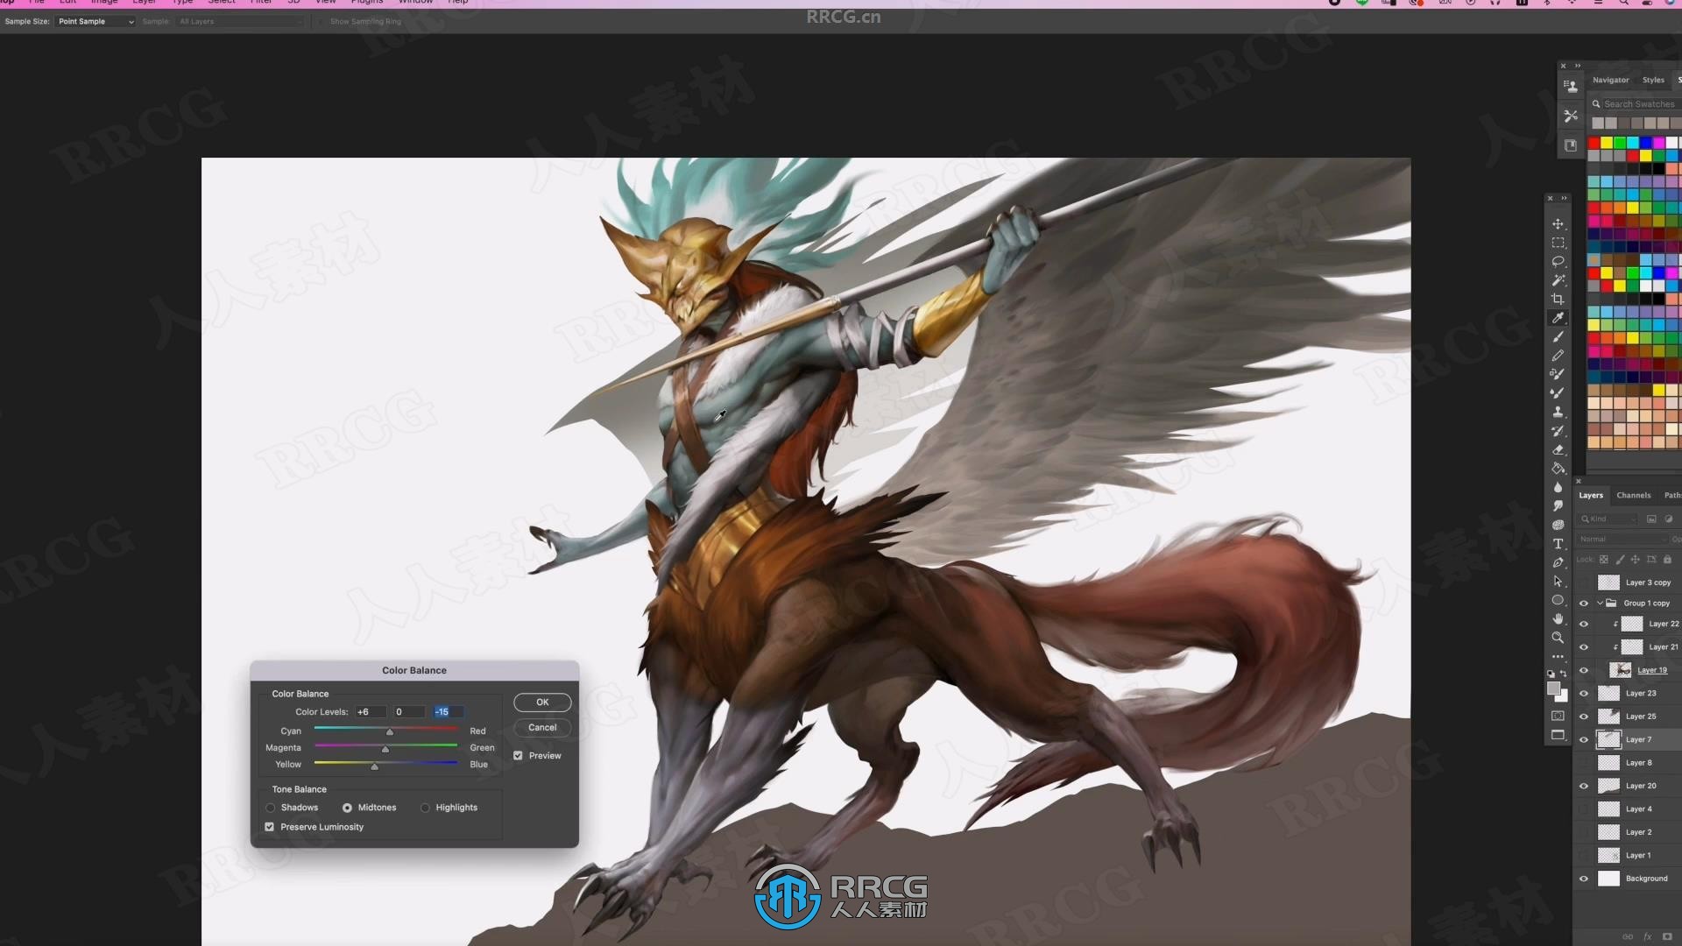Select the Path Selection arrow tool
Viewport: 1682px width, 946px height.
coord(1558,582)
